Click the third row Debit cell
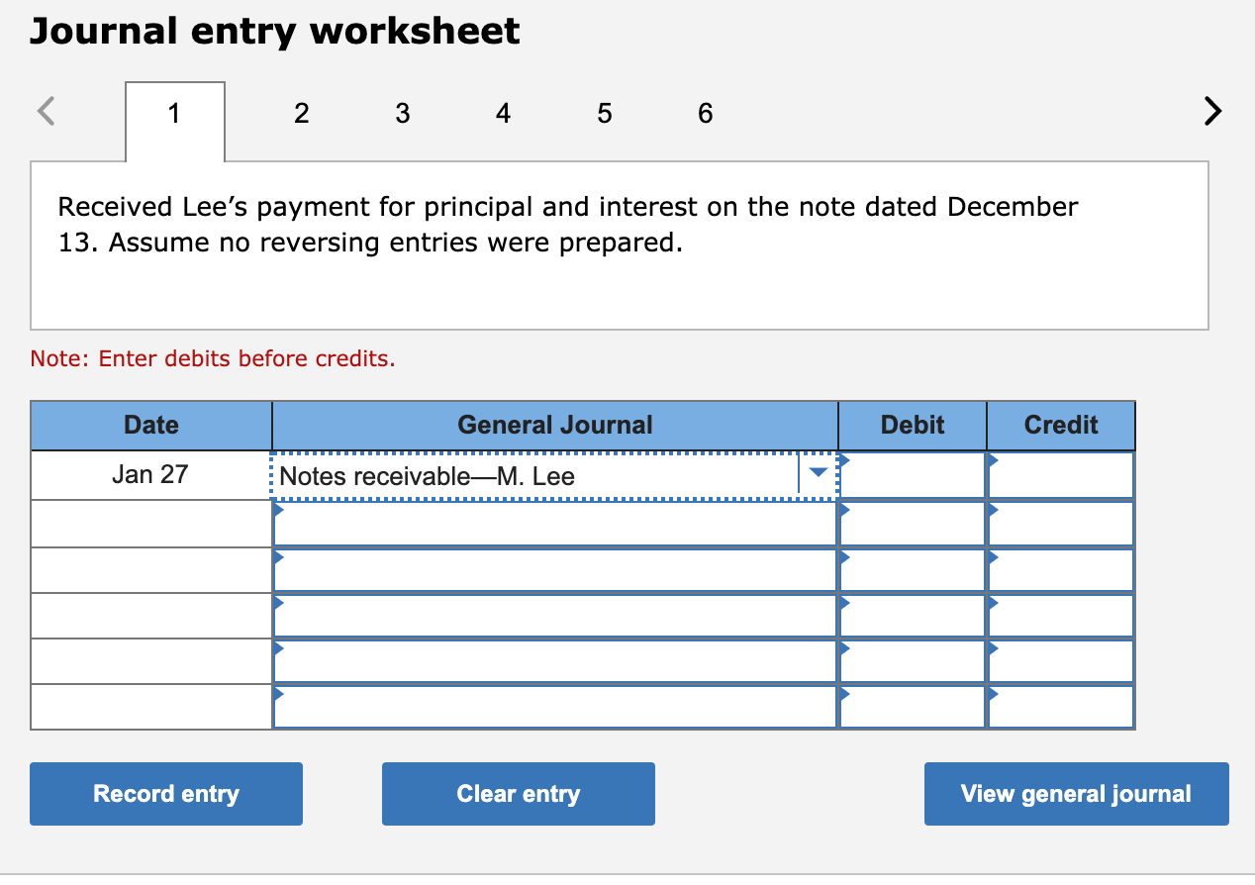The width and height of the screenshot is (1255, 885). coord(913,570)
